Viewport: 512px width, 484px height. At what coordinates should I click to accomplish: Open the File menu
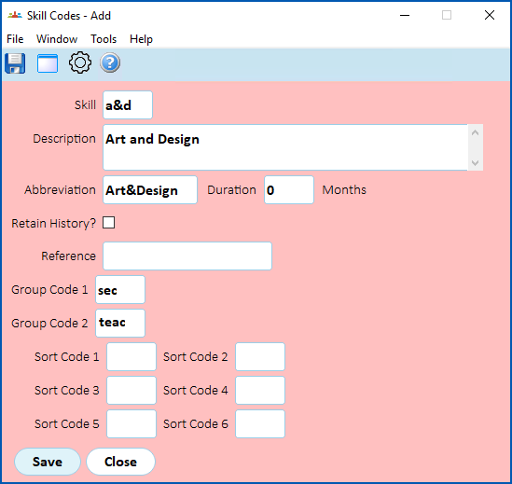[x=15, y=39]
